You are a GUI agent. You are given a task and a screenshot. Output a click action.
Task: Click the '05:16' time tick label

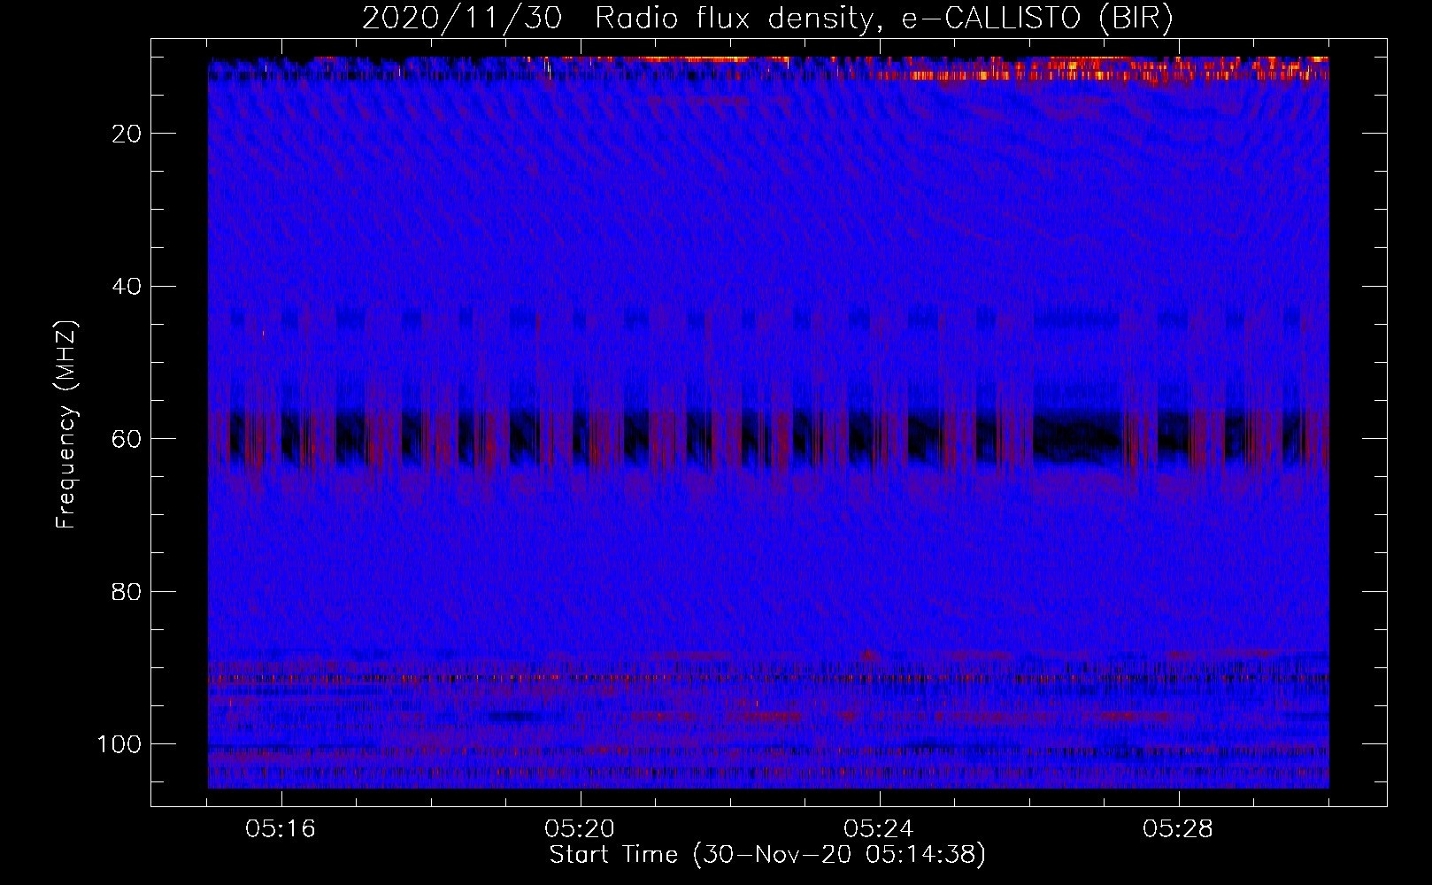tap(281, 829)
